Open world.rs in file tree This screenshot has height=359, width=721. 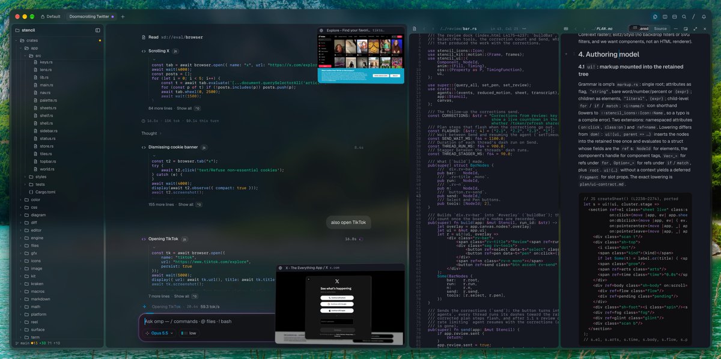(x=46, y=169)
